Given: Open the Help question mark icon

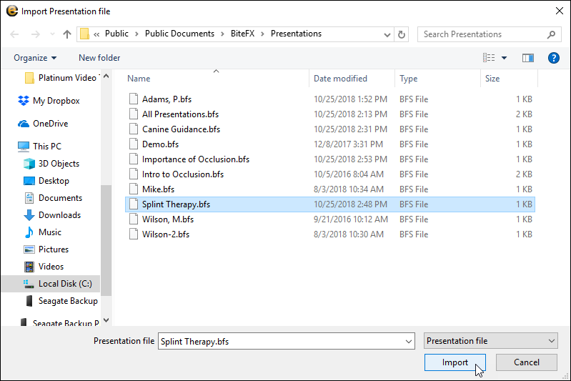Looking at the screenshot, I should 553,58.
